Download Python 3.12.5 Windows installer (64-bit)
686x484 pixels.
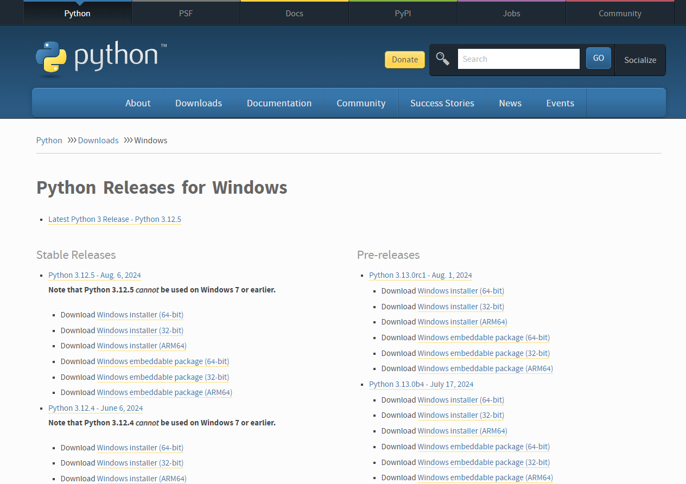click(140, 315)
